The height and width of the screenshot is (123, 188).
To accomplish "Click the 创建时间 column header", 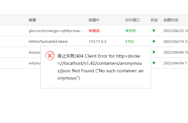I will [x=171, y=20].
